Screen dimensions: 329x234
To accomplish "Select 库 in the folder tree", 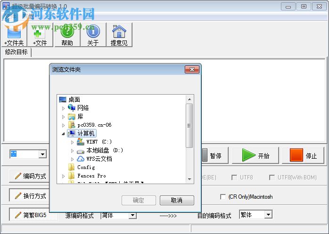I will (x=80, y=116).
